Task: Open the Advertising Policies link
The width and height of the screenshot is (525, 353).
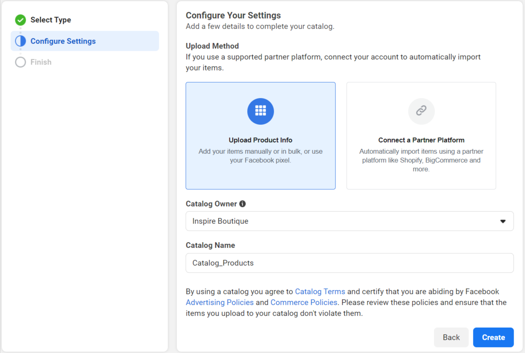Action: coord(220,302)
